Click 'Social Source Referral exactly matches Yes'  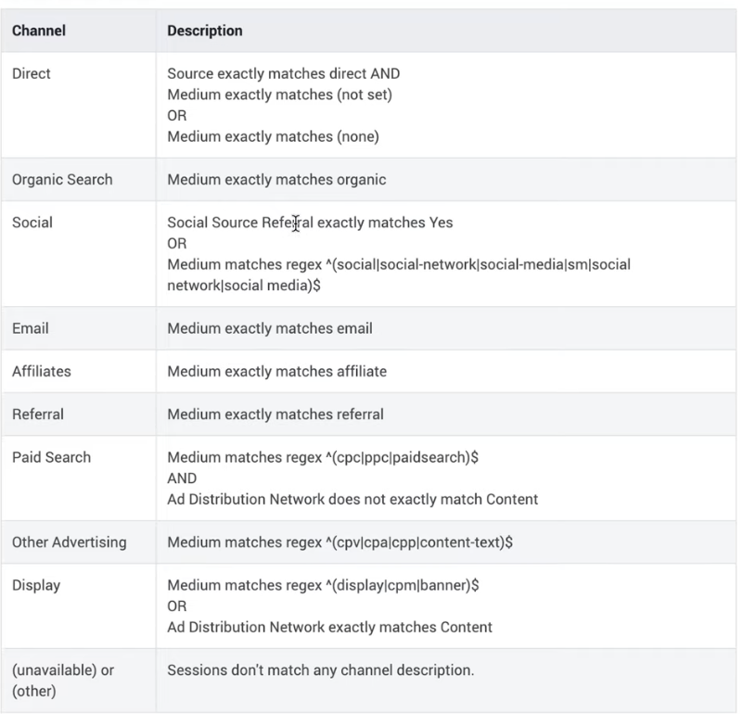(310, 223)
